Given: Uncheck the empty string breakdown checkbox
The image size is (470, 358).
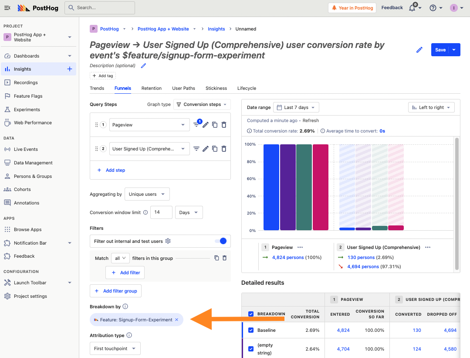Looking at the screenshot, I should click(251, 349).
